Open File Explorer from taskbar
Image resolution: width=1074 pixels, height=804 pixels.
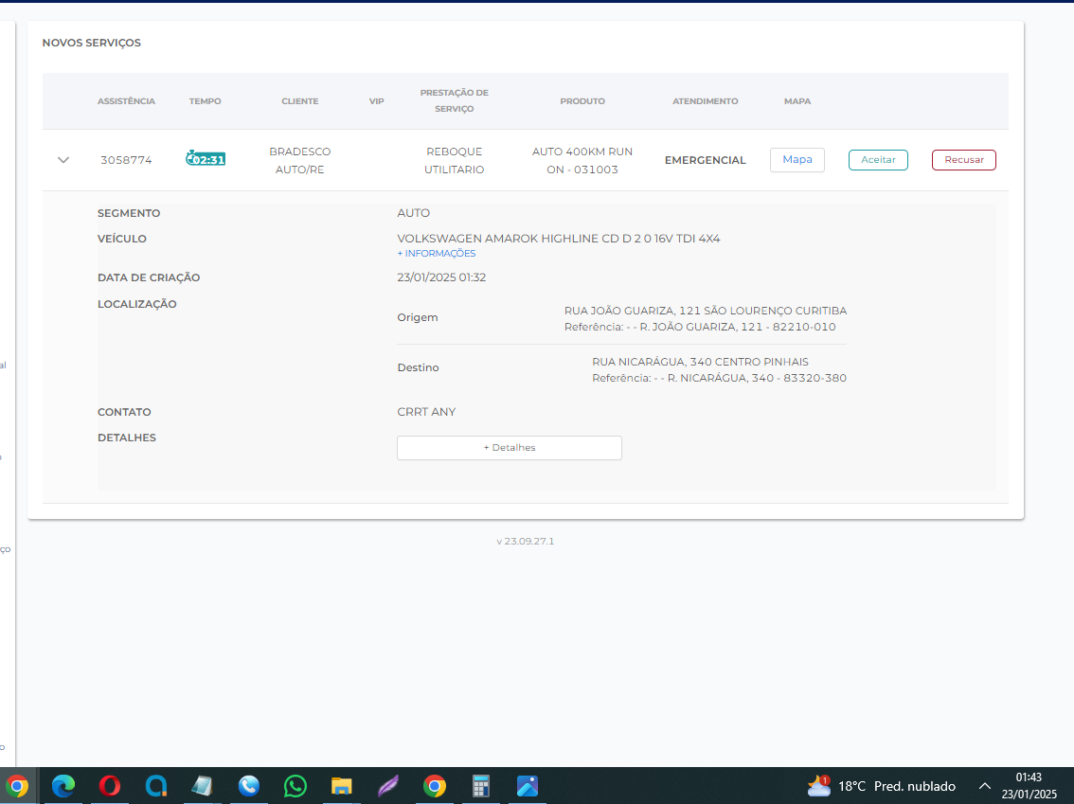click(342, 786)
